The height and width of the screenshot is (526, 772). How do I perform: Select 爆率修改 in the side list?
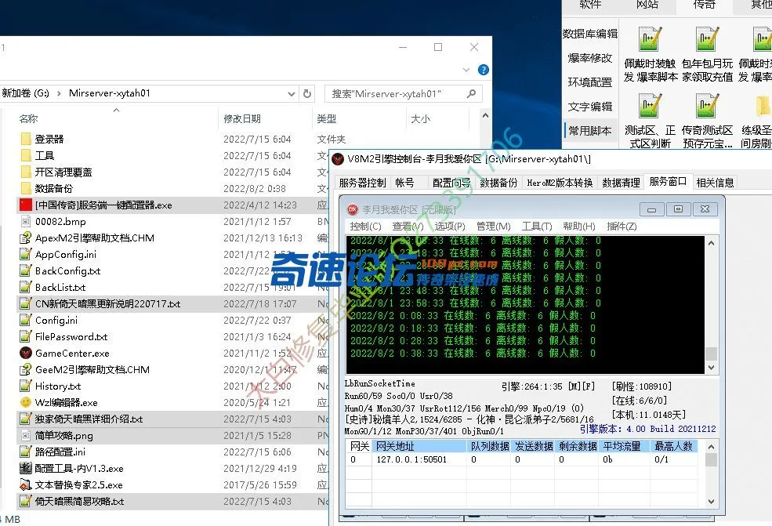point(590,58)
